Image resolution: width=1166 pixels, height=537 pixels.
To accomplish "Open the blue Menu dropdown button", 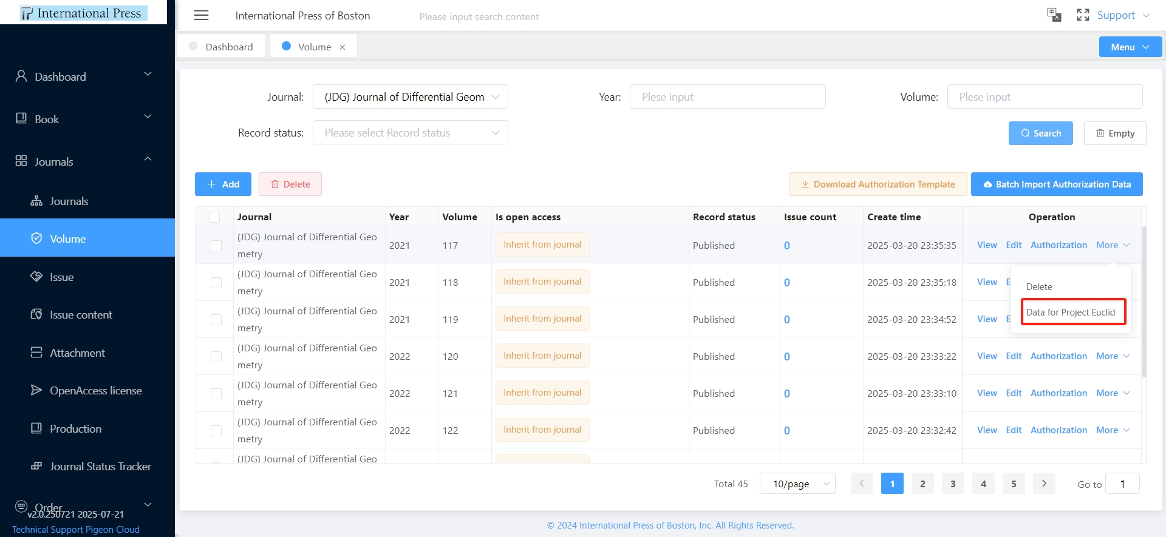I will tap(1130, 47).
